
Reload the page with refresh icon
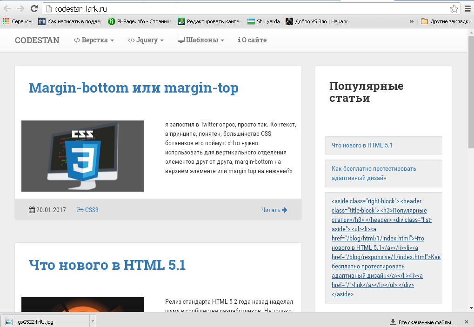coord(34,9)
